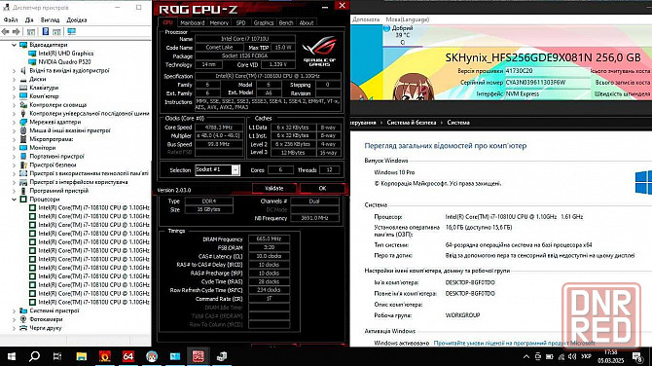The height and width of the screenshot is (366, 652).
Task: Expand the Портативні пристрої node
Action: tap(15, 157)
